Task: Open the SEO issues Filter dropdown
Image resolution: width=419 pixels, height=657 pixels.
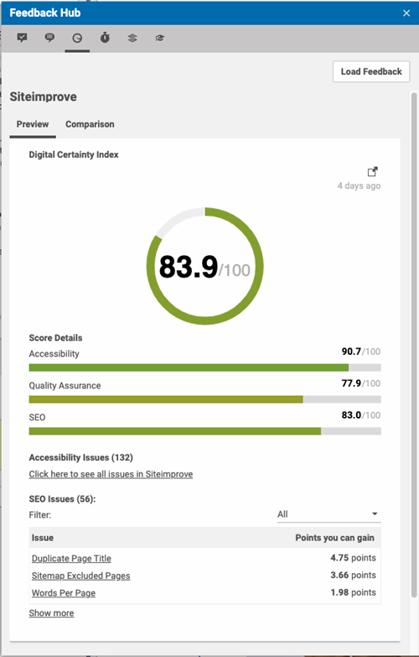Action: [x=328, y=514]
